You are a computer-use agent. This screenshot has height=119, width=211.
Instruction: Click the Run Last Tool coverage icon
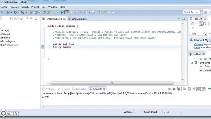coord(23,12)
